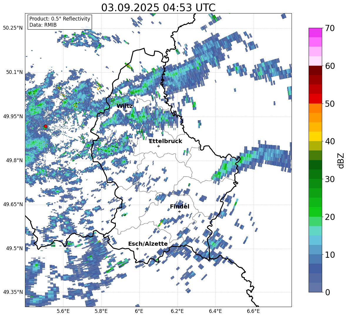Screen dimensions: 348x317
Task: Click the Wiltz city label
Action: (125, 106)
